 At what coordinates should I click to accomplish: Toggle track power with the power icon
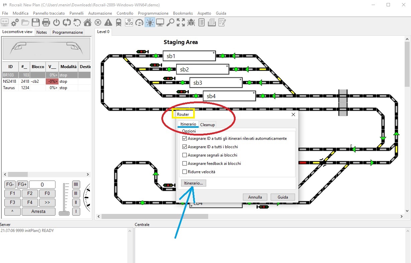click(x=56, y=22)
